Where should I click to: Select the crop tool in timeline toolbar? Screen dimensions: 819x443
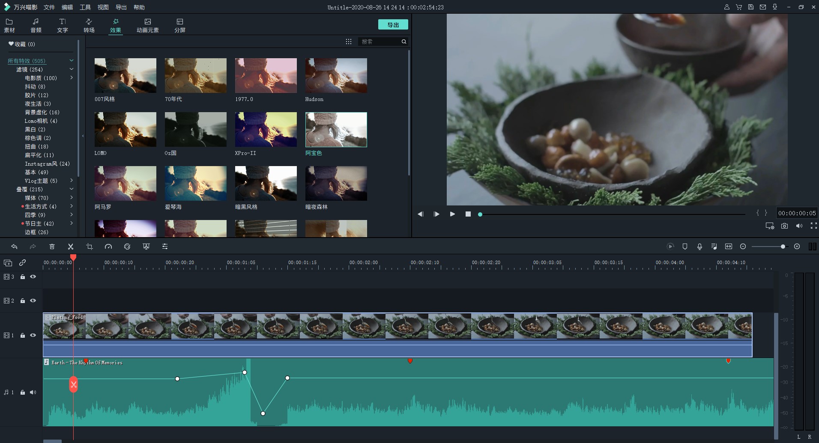pos(90,247)
